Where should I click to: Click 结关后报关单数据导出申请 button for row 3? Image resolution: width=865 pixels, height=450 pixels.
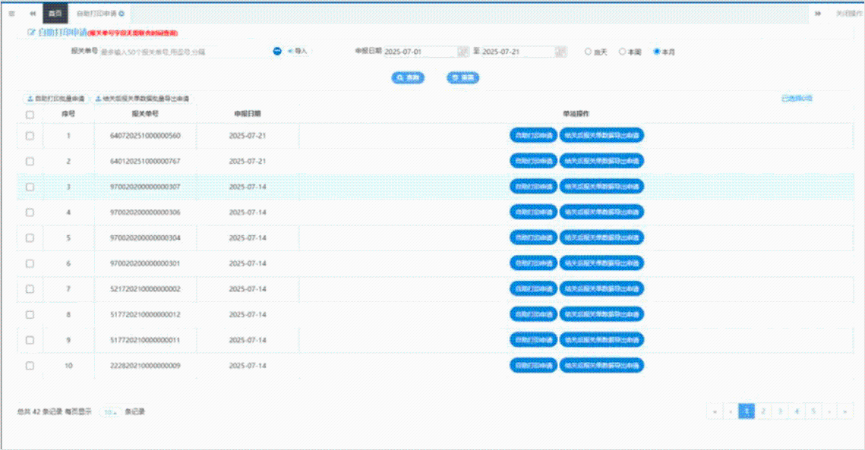[x=602, y=187]
